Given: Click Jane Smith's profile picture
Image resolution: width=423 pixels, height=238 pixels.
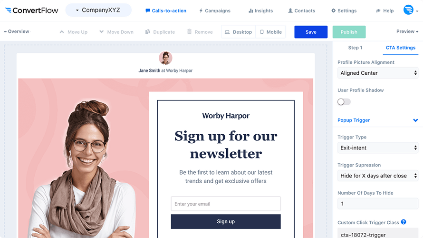Looking at the screenshot, I should tap(165, 58).
